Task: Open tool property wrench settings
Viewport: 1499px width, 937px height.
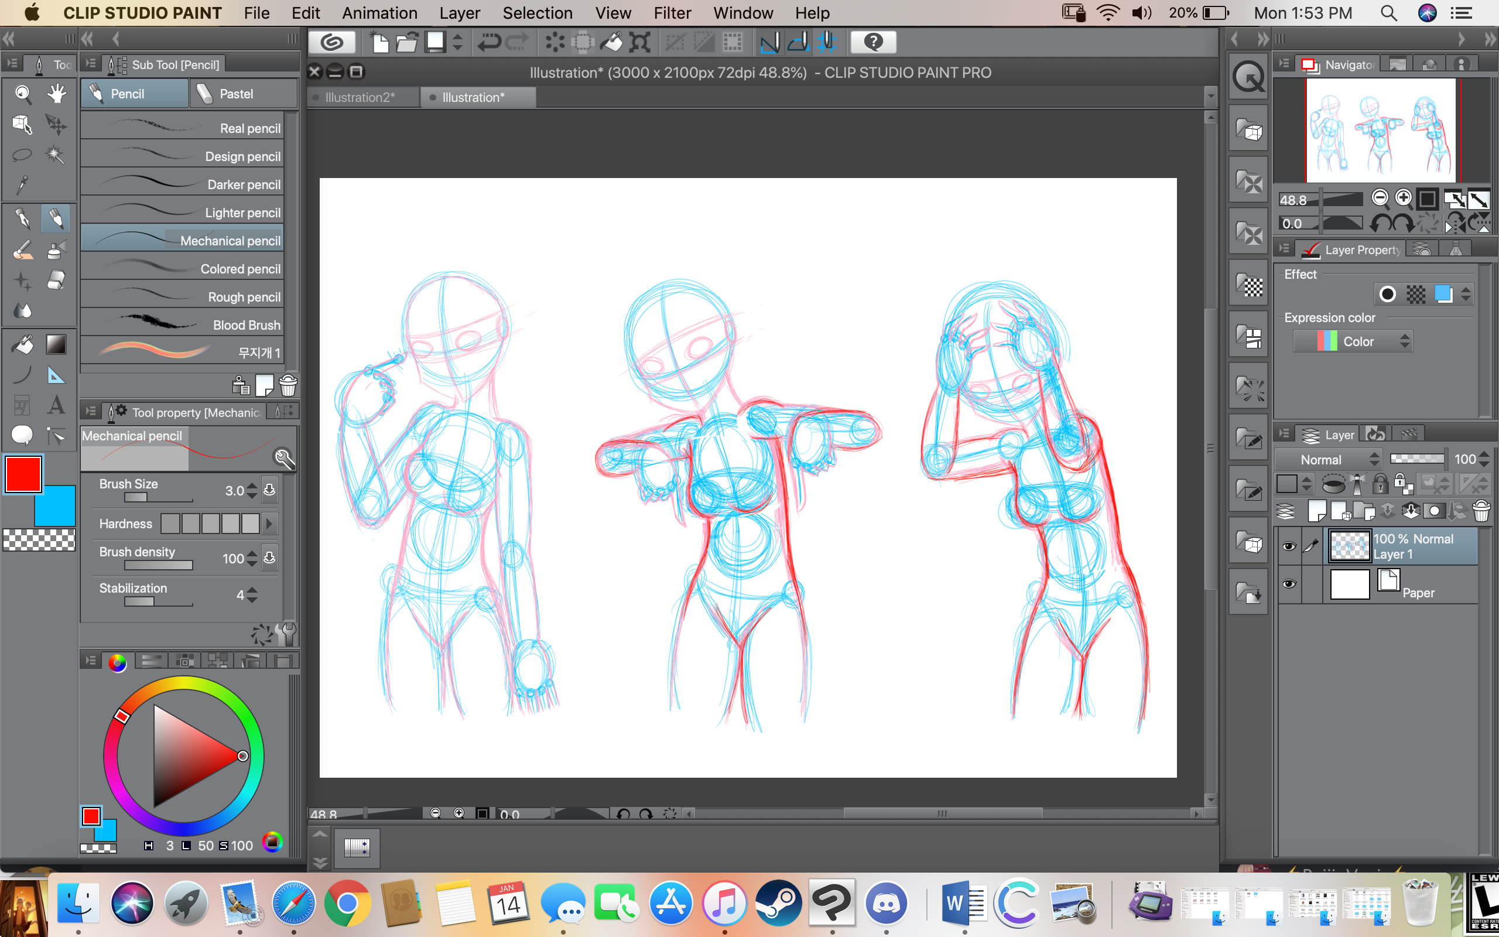Action: pyautogui.click(x=286, y=634)
